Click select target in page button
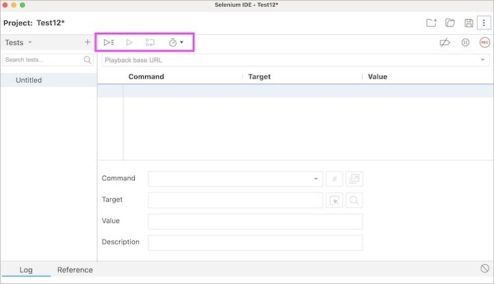This screenshot has width=494, height=284. pyautogui.click(x=335, y=201)
